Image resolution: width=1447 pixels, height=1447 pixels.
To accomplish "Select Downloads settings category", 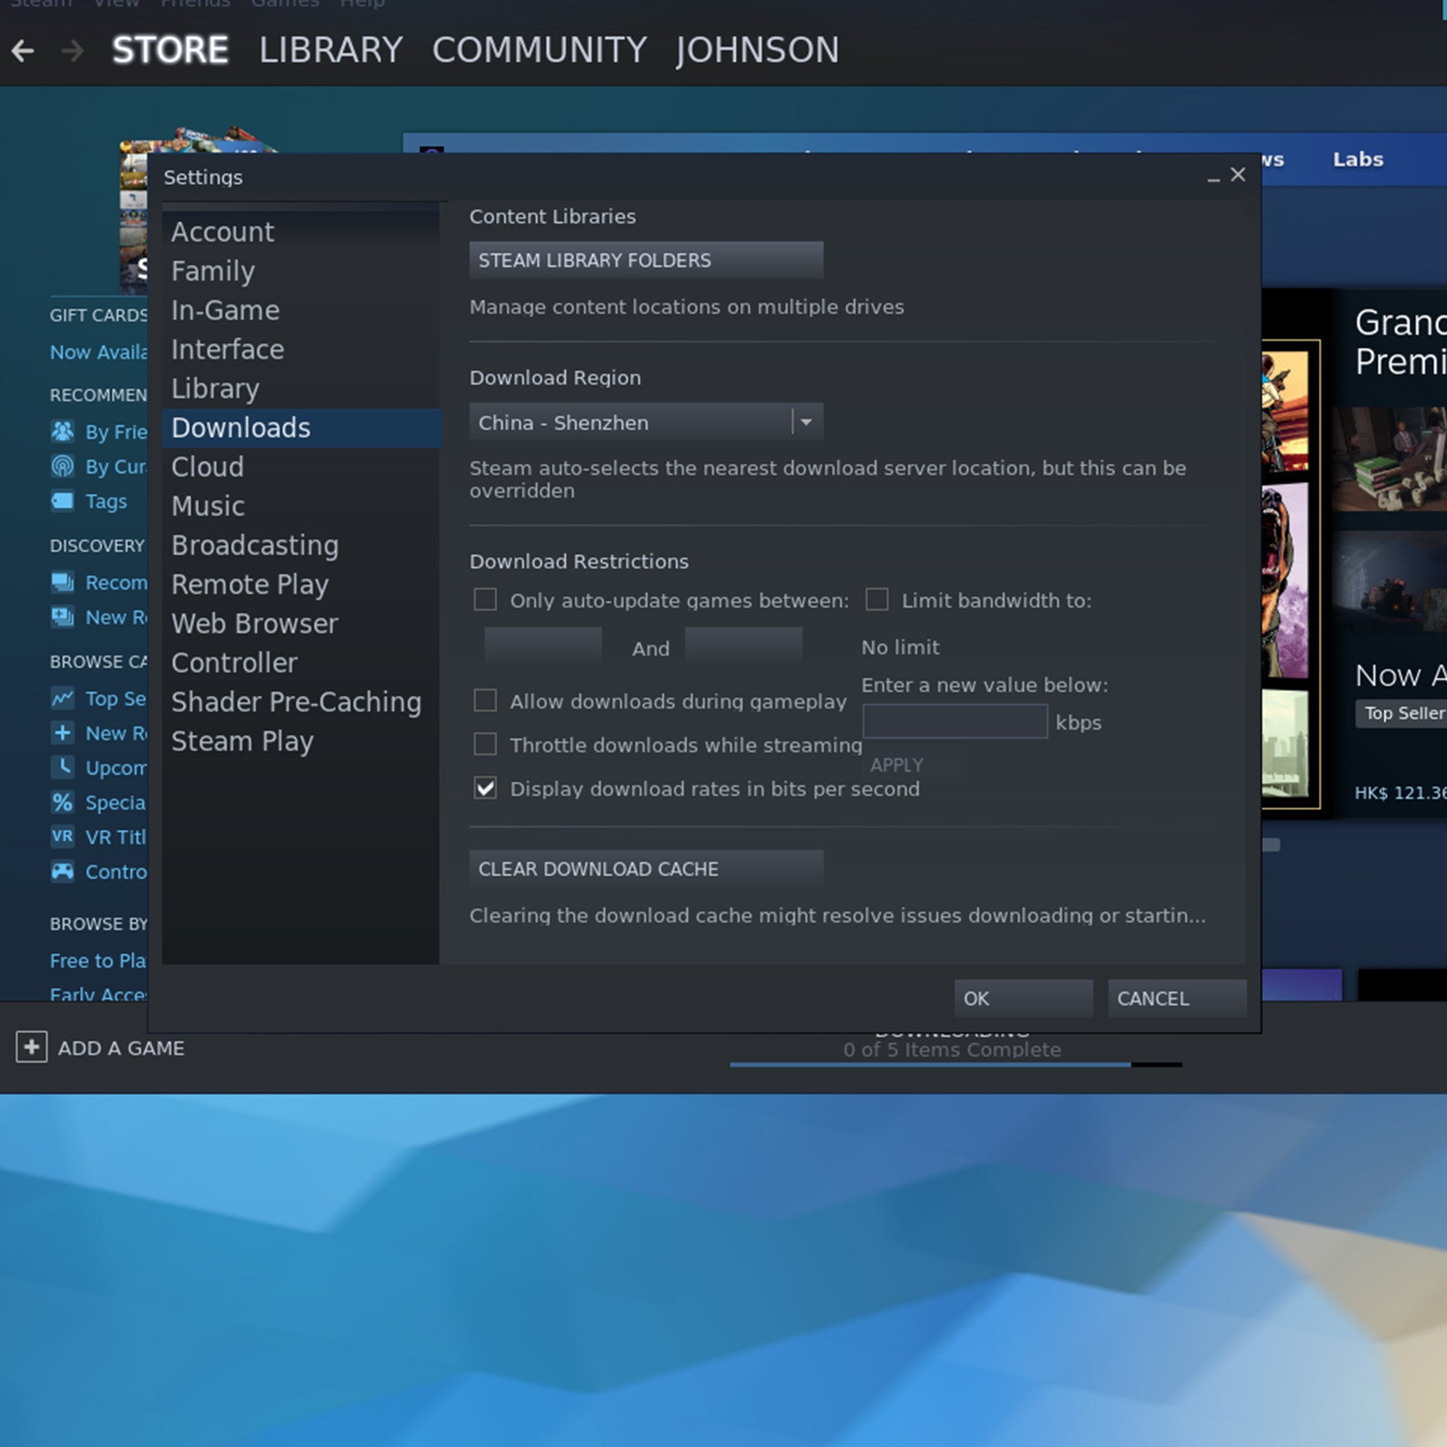I will point(301,428).
